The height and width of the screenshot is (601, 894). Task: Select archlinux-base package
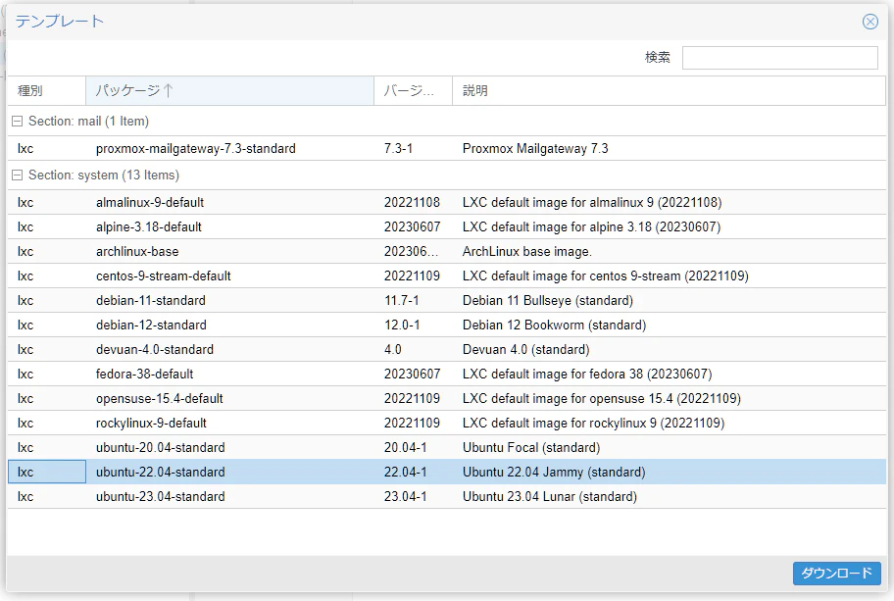click(x=137, y=251)
